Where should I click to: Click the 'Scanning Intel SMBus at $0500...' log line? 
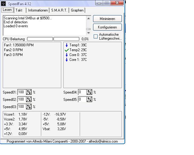(28, 18)
